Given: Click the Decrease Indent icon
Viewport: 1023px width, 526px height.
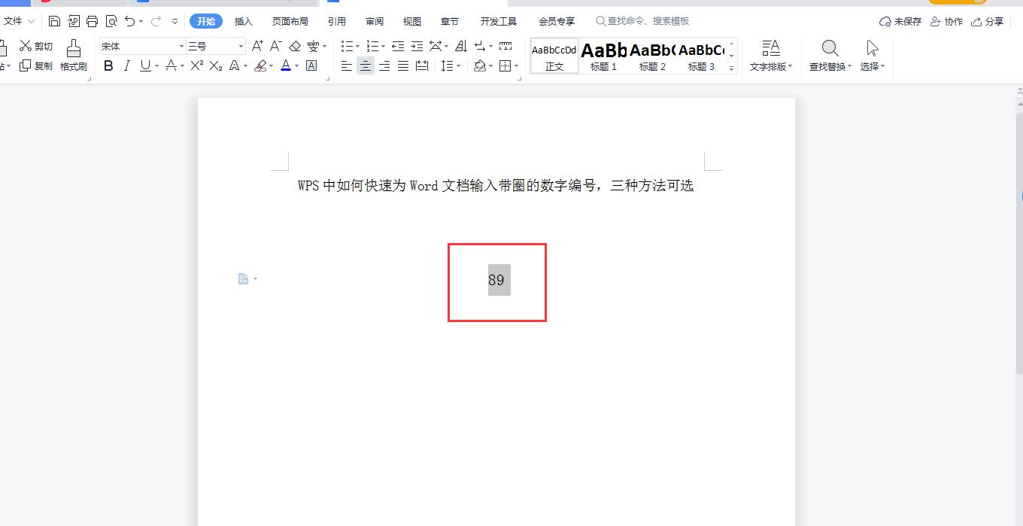Looking at the screenshot, I should click(x=398, y=46).
